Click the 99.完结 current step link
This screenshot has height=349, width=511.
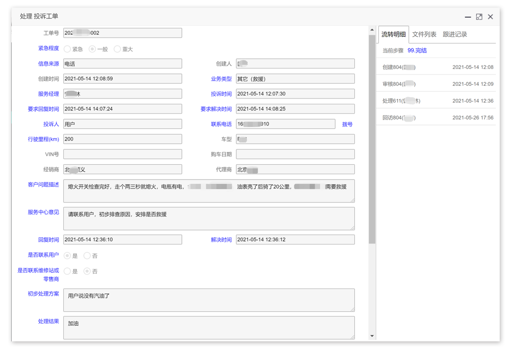(x=417, y=51)
